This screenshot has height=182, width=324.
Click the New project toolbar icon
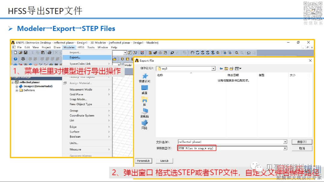pos(16,53)
